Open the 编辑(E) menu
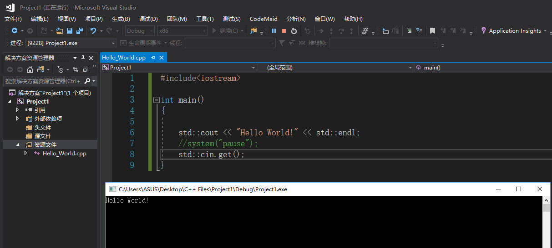This screenshot has height=248, width=552. pos(40,19)
